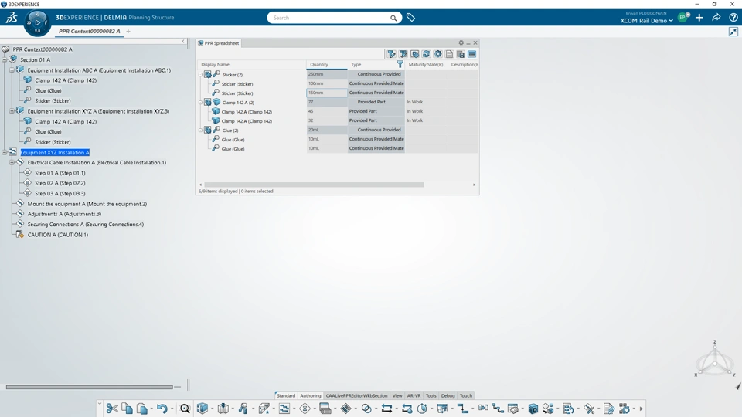Expand the bottom toolbar overflow arrow
742x417 pixels.
click(x=642, y=409)
